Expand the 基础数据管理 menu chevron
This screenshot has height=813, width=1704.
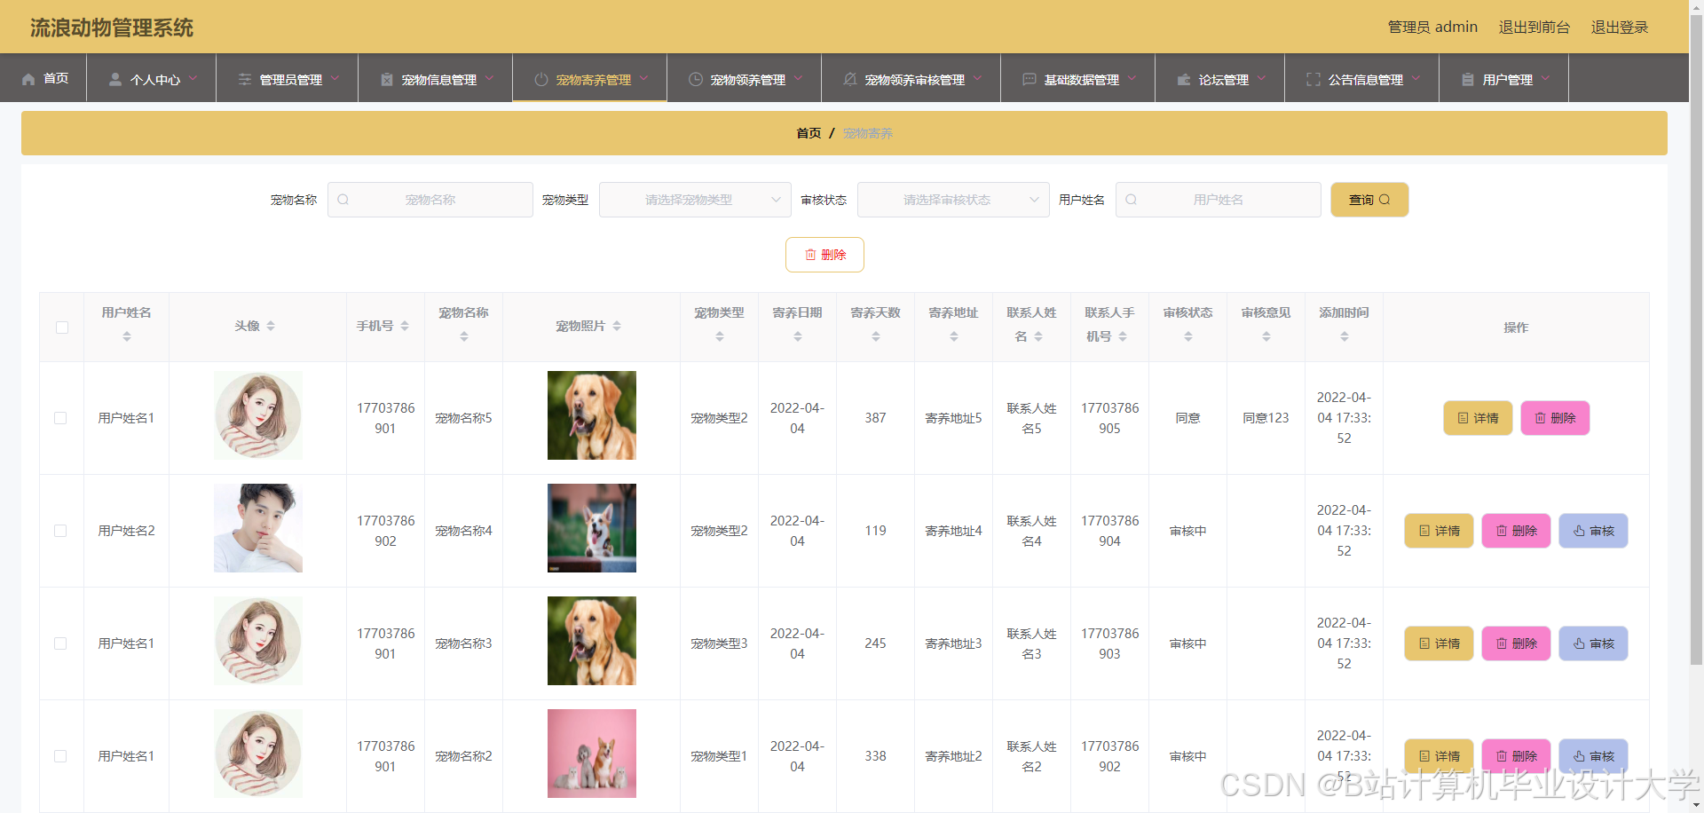coord(1132,78)
